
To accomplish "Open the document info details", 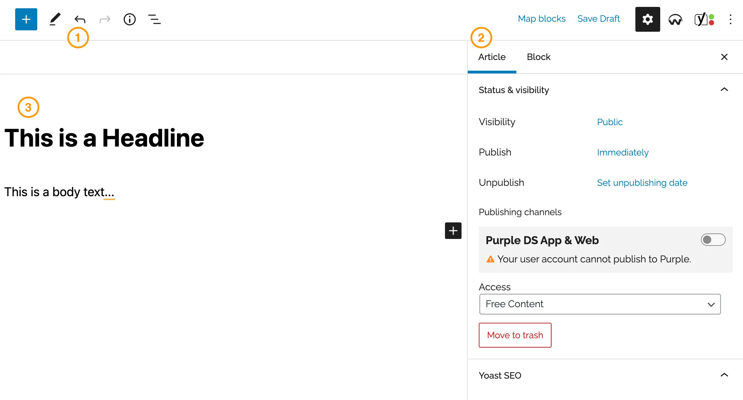I will click(x=130, y=19).
